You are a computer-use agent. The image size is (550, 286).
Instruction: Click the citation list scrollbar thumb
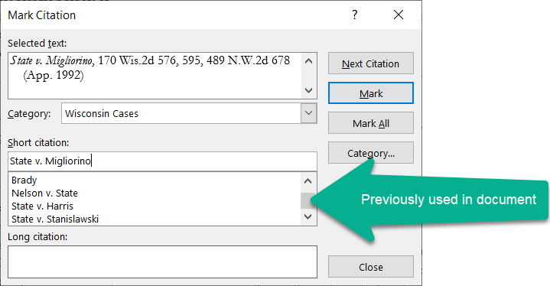pos(308,200)
